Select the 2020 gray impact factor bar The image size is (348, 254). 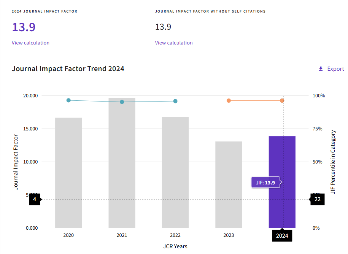68,173
